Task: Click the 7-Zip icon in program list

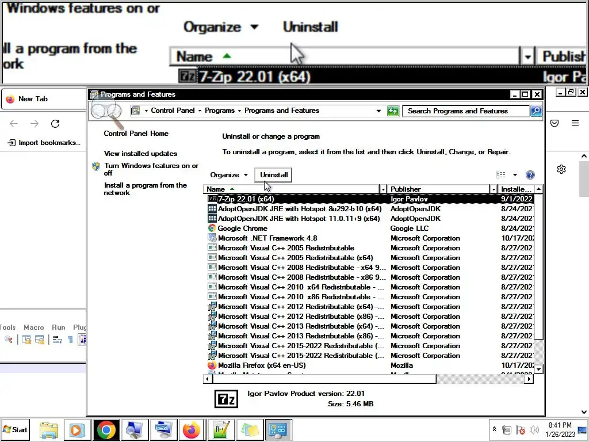Action: 212,199
